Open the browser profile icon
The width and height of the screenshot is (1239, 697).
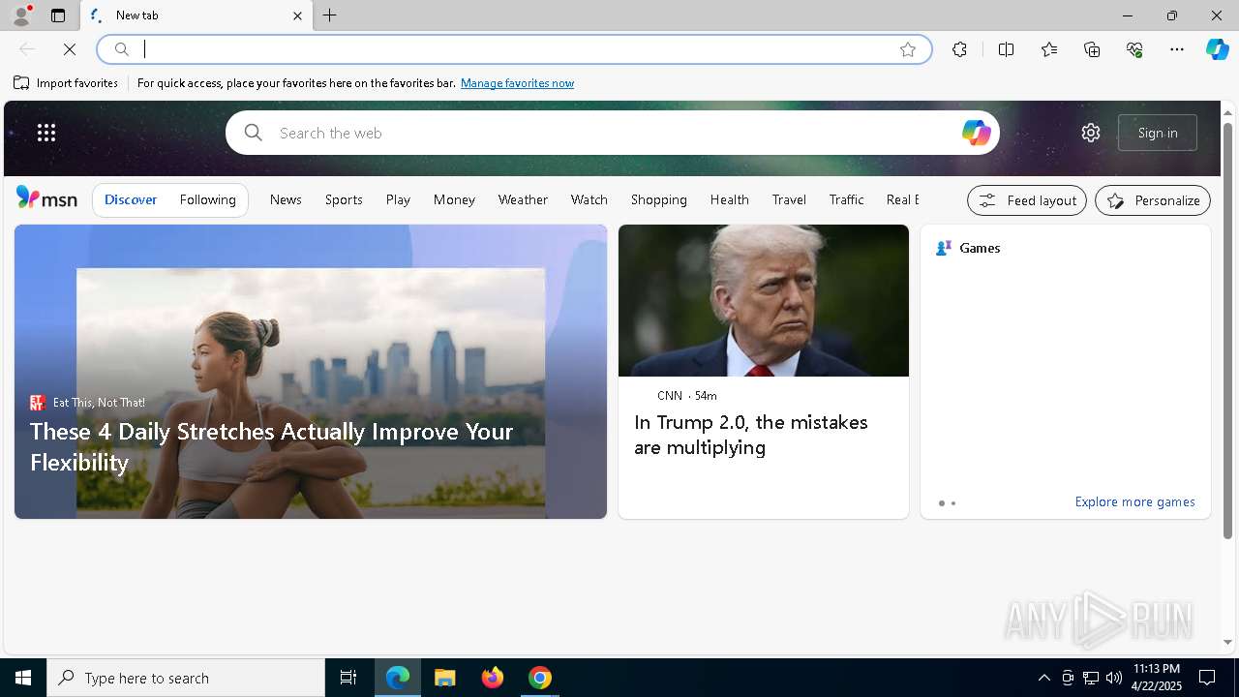[x=21, y=15]
